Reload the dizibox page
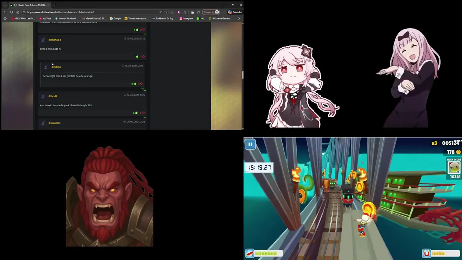Screen dimensions: 462x260 (x=11, y=12)
